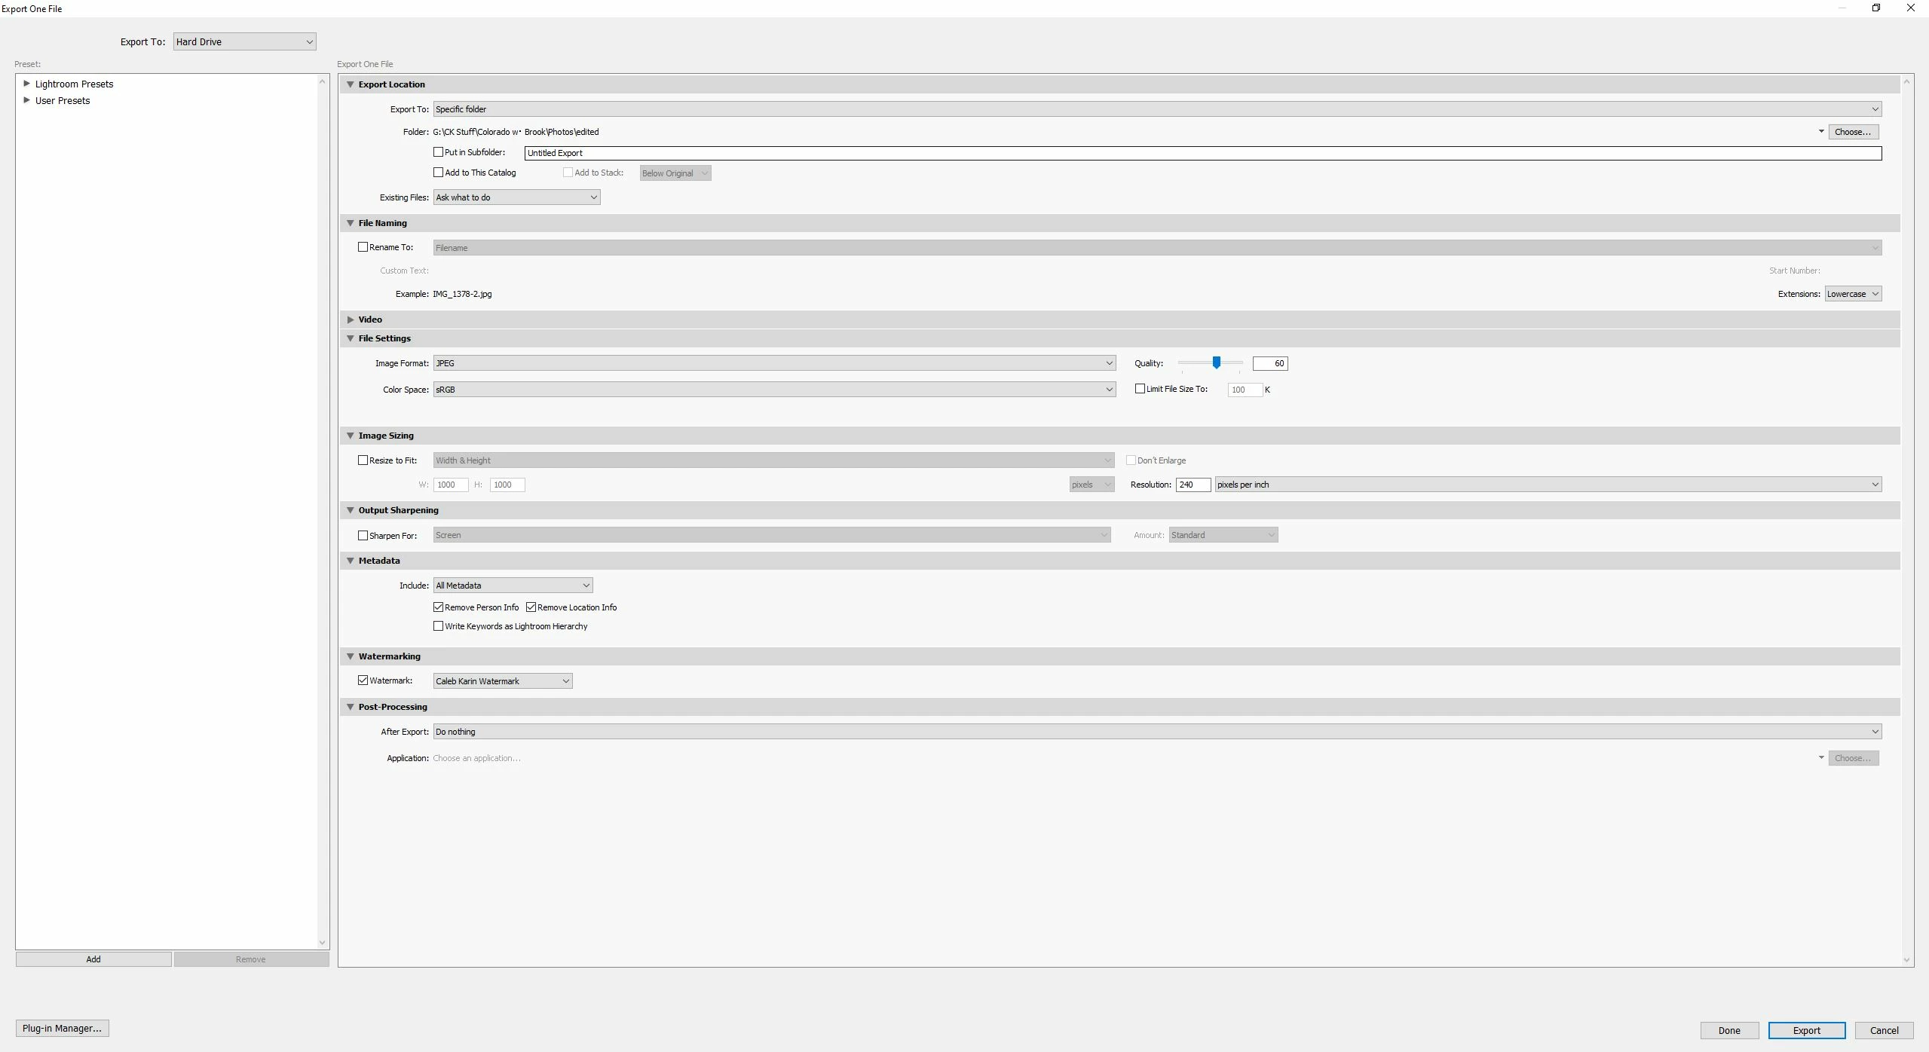
Task: Open the Existing Files dropdown
Action: [516, 197]
